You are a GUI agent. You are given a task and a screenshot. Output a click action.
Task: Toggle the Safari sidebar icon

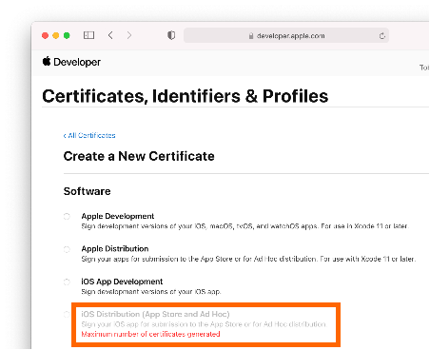pyautogui.click(x=88, y=35)
